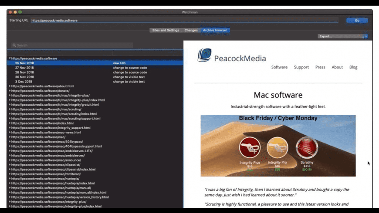This screenshot has width=379, height=213.
Task: Expand the mac/ambisleeves-LIFX/ entry
Action: click(x=10, y=151)
